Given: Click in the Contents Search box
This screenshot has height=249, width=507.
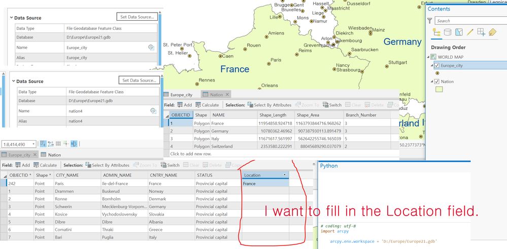Looking at the screenshot, I should (470, 21).
